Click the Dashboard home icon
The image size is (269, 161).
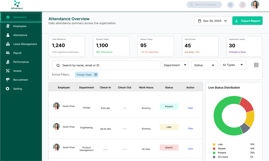(x=8, y=17)
